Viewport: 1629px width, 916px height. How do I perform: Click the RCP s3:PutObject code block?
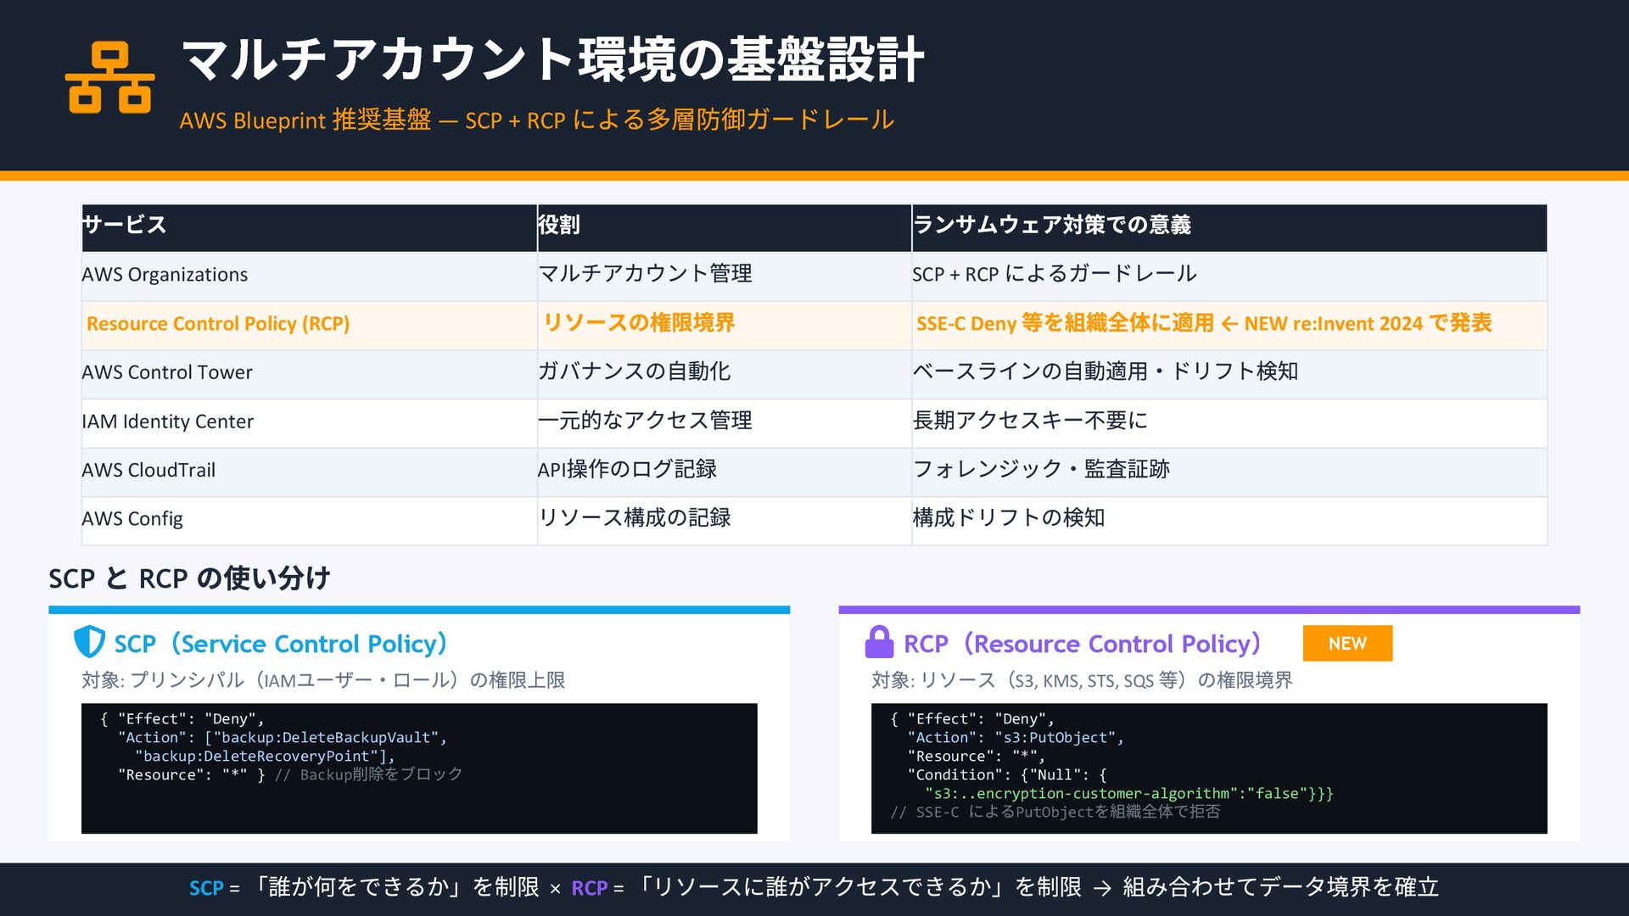click(x=1208, y=768)
